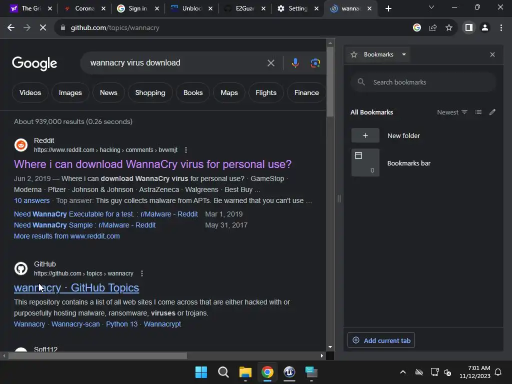Stop loading the page with the X button
Viewport: 512px width, 384px height.
pos(43,28)
